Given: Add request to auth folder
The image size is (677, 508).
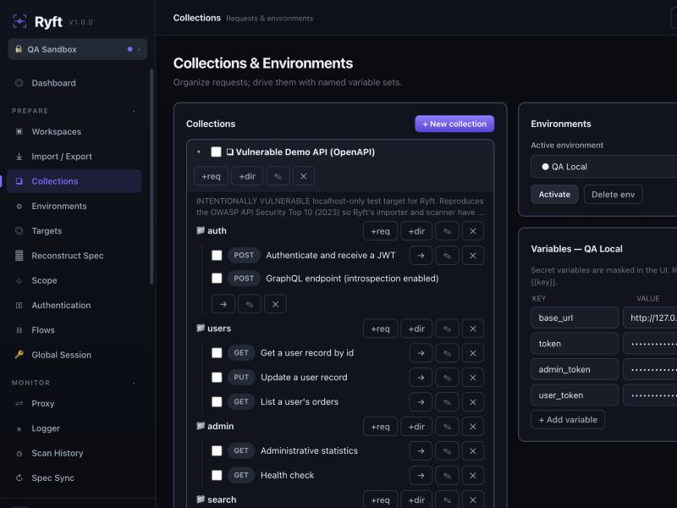Looking at the screenshot, I should coord(380,231).
